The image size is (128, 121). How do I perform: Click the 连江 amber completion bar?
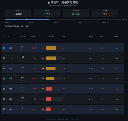click(51, 48)
